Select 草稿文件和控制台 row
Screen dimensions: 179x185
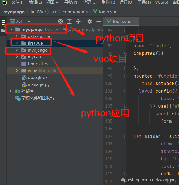click(x=55, y=98)
